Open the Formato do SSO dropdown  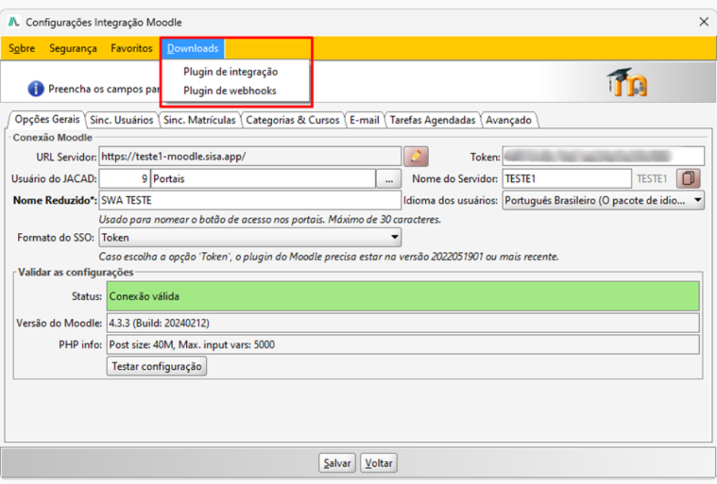coord(250,237)
